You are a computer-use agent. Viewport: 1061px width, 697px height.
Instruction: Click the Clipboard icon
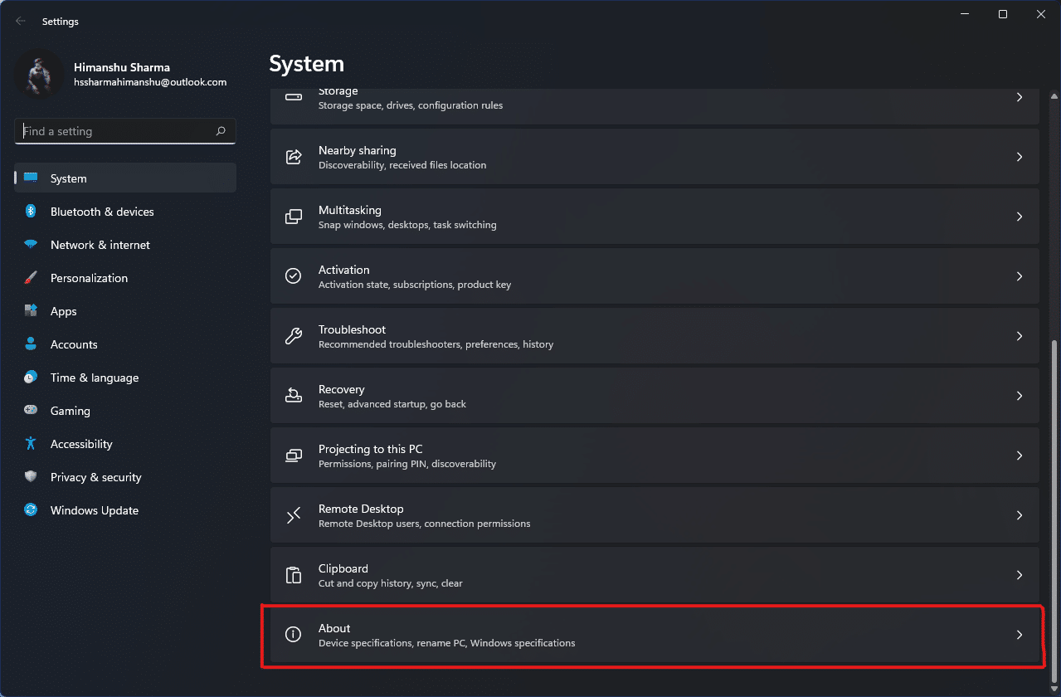(x=294, y=575)
